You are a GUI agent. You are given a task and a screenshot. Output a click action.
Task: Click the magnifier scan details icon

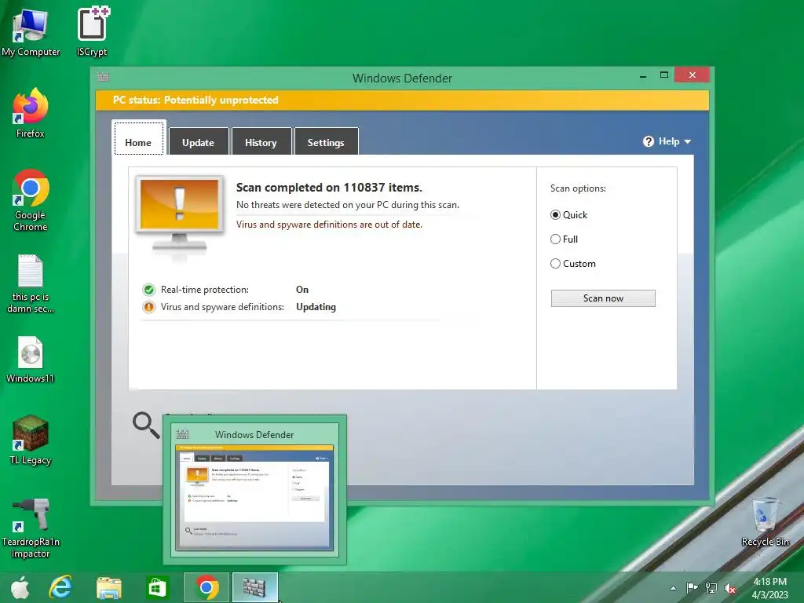tap(145, 425)
